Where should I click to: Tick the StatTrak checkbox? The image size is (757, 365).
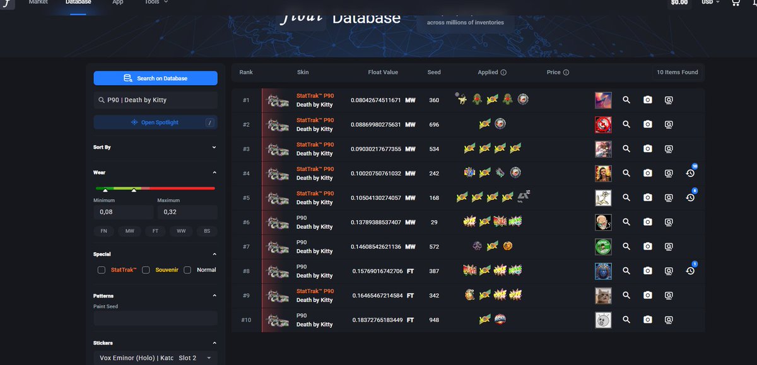pos(102,270)
